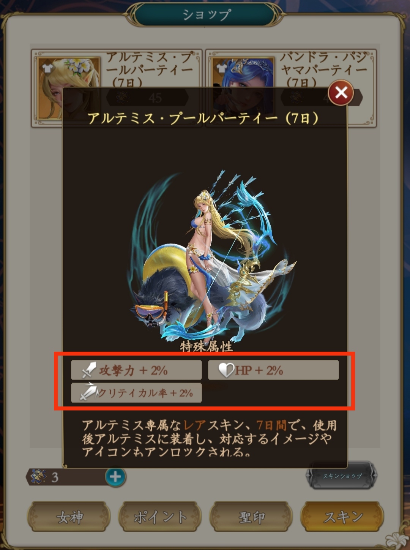
Task: Switch to the 女神 tab
Action: pos(69,517)
